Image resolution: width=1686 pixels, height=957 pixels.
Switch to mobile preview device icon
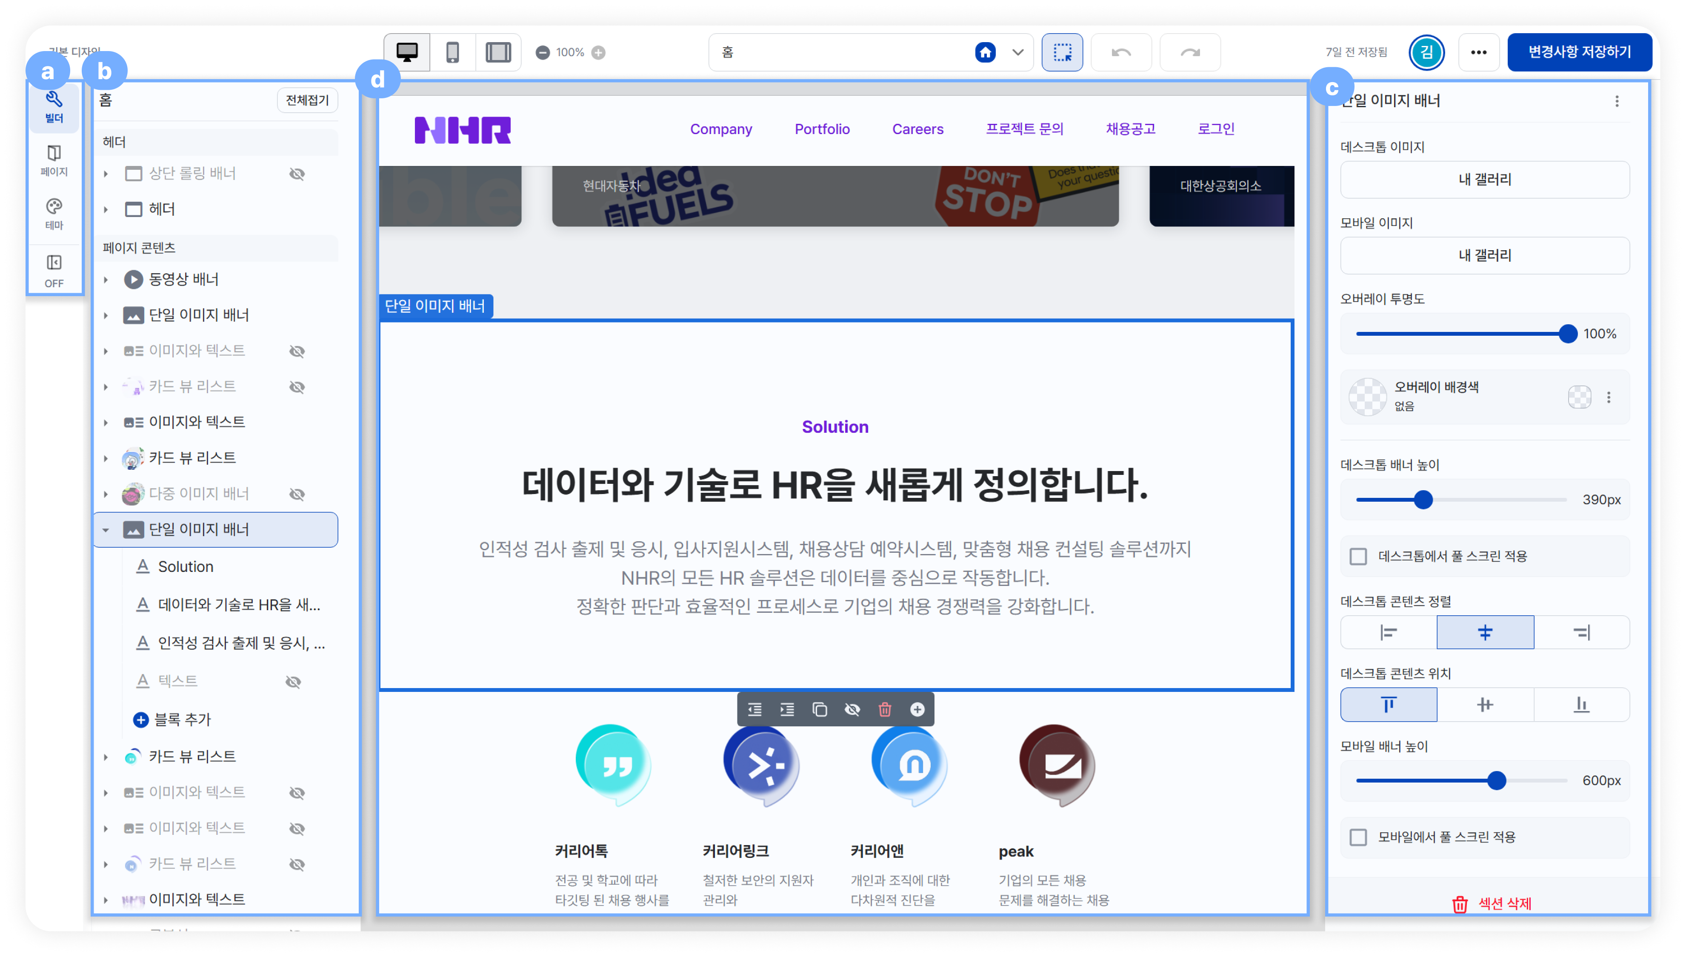point(452,52)
